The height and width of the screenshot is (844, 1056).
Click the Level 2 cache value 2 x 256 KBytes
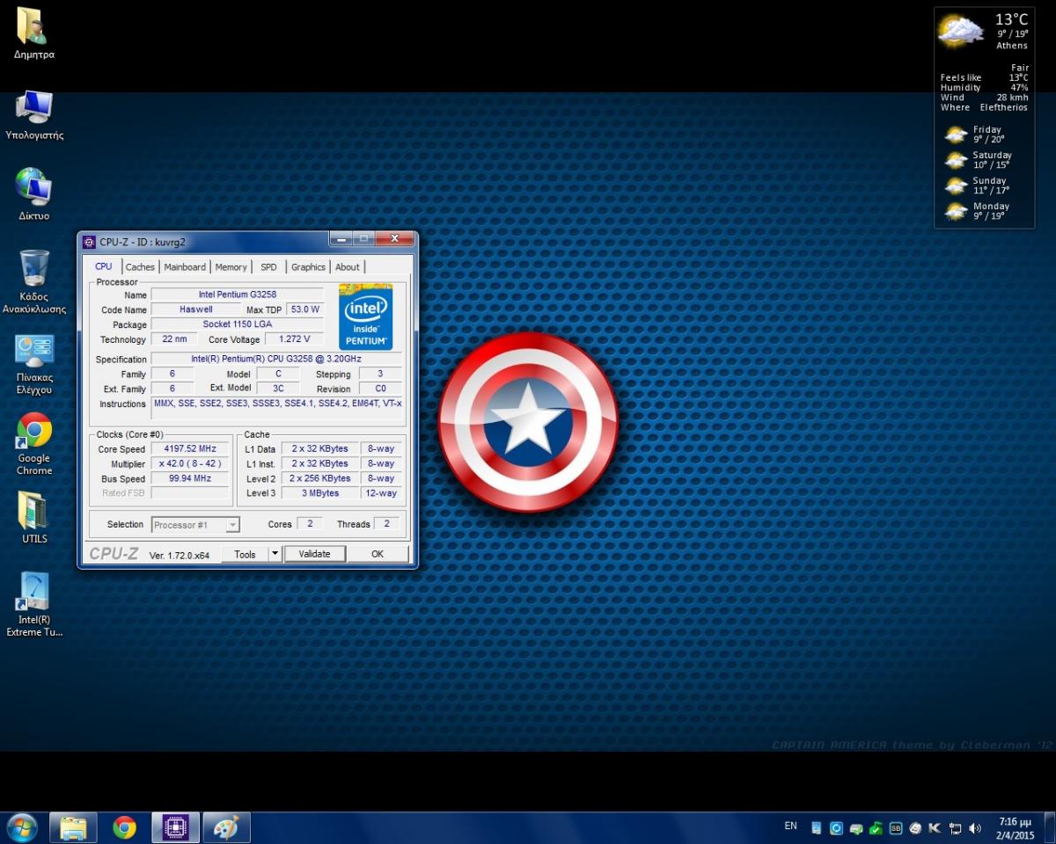click(319, 478)
